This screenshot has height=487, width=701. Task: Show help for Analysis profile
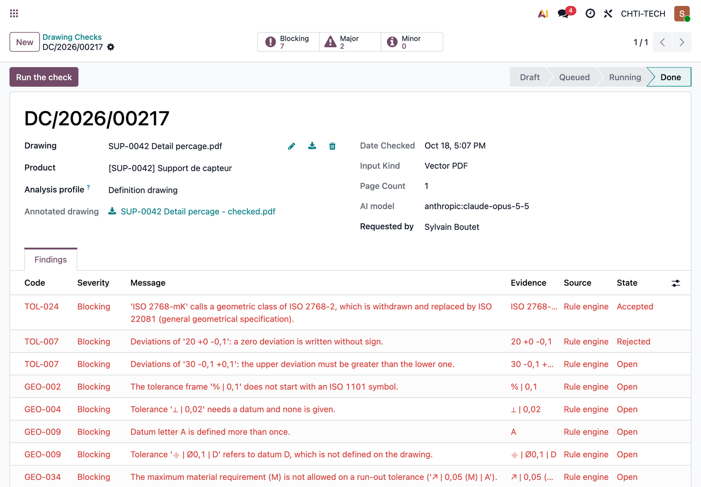pyautogui.click(x=89, y=187)
